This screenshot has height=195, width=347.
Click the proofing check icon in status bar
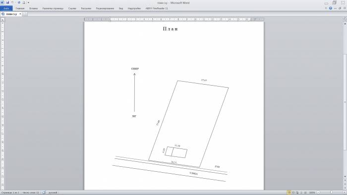point(44,193)
